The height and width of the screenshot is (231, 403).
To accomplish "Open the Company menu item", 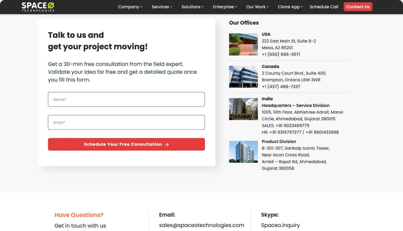I will (x=129, y=7).
